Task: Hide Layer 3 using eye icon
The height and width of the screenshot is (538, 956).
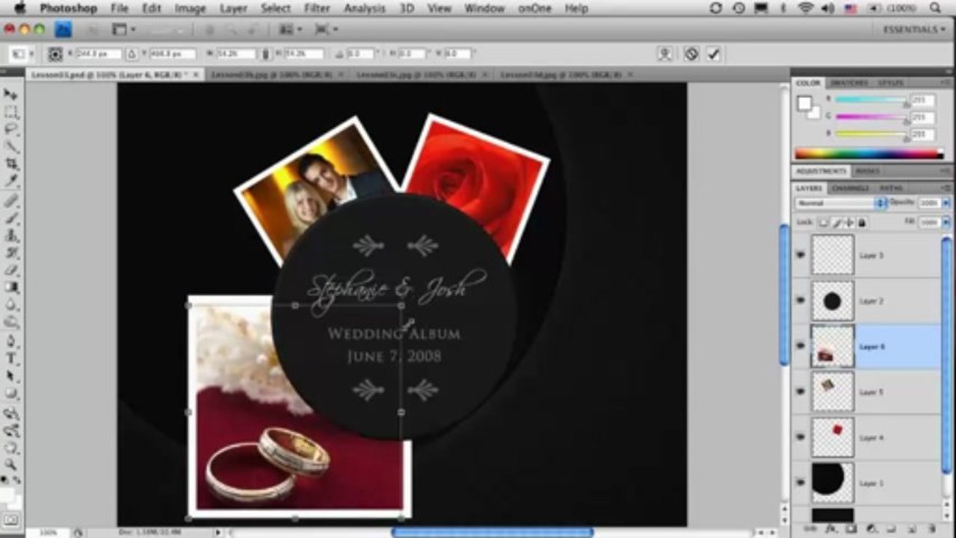Action: (x=801, y=255)
